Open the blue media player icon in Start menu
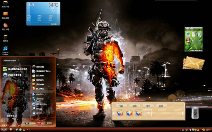The height and width of the screenshot is (132, 212). (x=5, y=75)
